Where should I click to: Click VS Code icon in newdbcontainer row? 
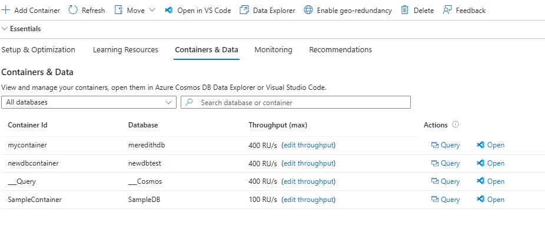[x=480, y=163]
